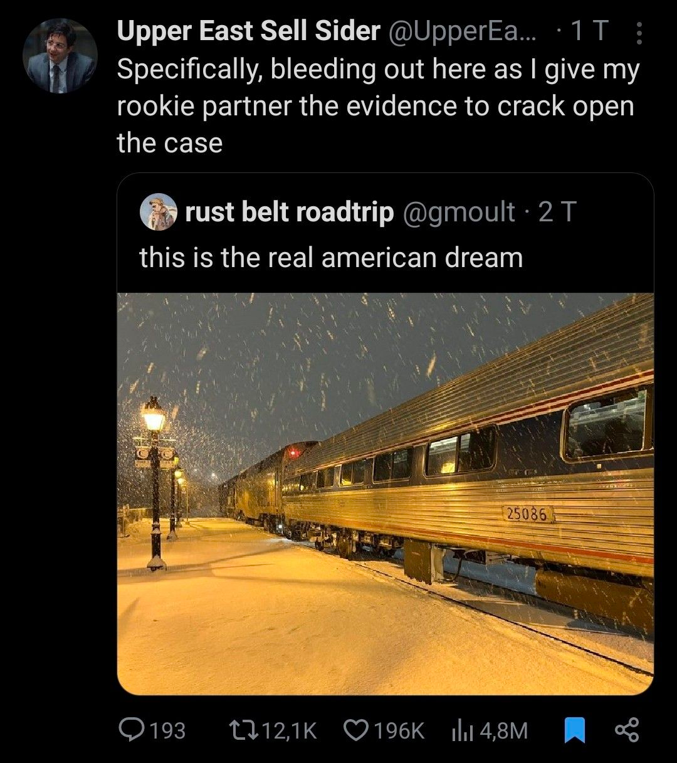Click the rust belt roadtrip display name
677x763 pixels.
coord(289,213)
